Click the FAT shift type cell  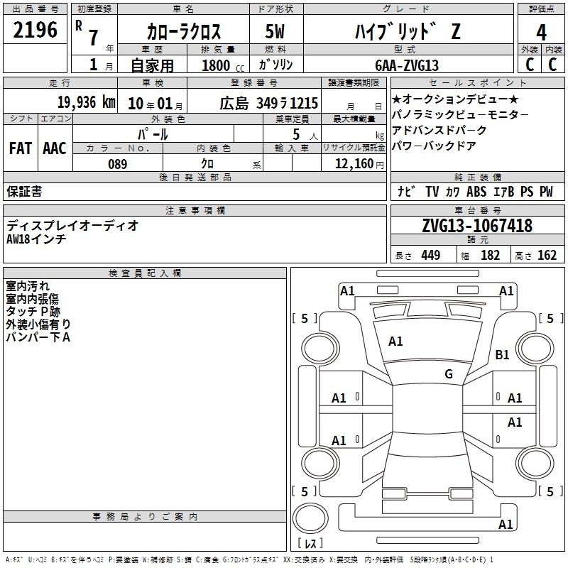(x=20, y=148)
